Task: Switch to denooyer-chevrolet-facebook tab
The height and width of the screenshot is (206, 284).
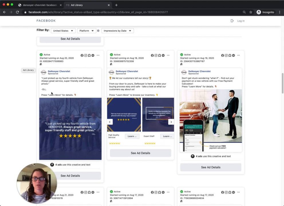Action: (x=38, y=5)
